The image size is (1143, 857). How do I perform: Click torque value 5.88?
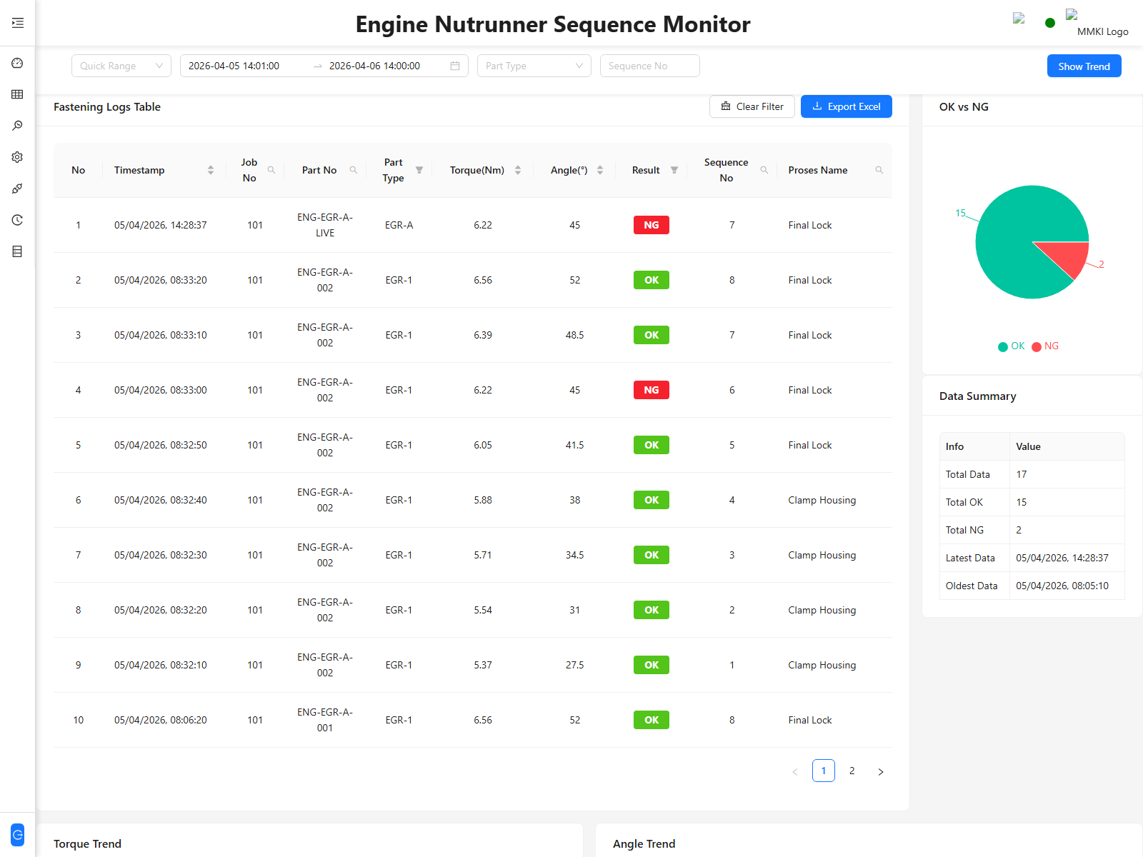tap(483, 500)
